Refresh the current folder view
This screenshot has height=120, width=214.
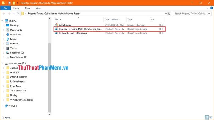[x=169, y=14]
